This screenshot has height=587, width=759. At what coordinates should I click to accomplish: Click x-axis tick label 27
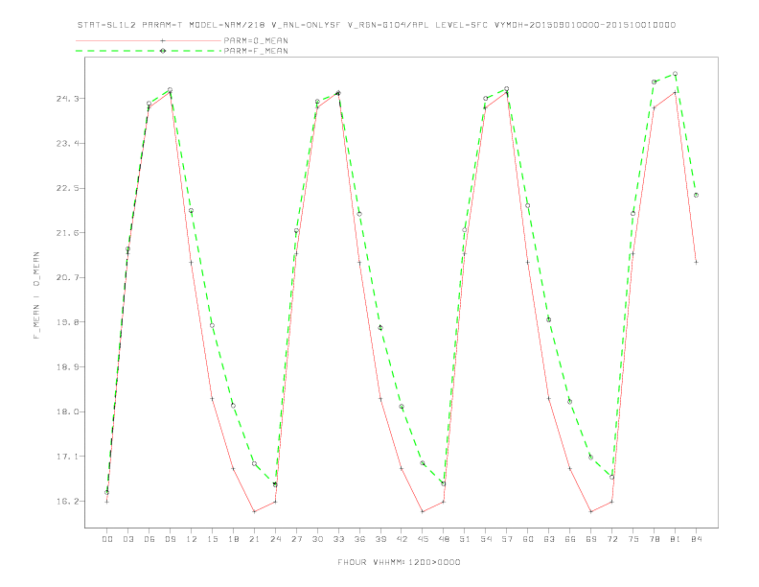pyautogui.click(x=296, y=539)
